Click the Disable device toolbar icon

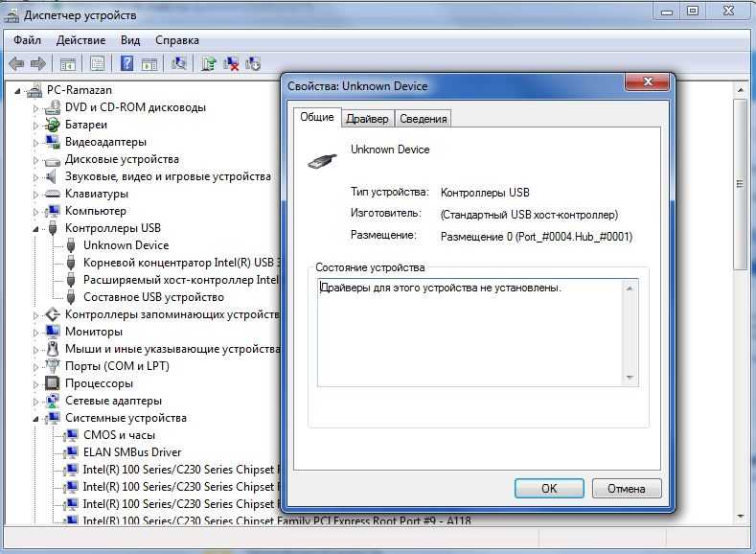pos(253,63)
